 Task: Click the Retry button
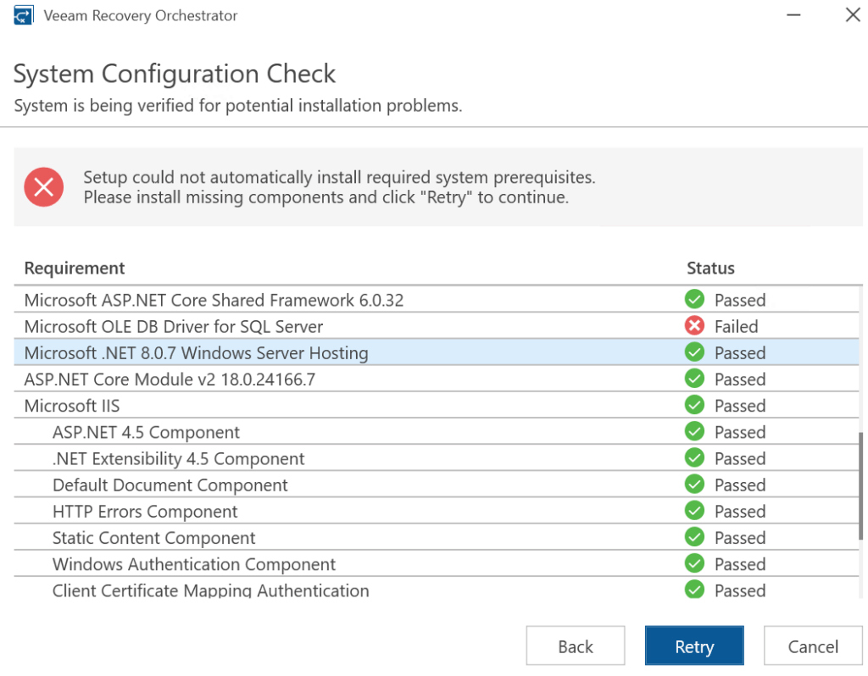694,646
